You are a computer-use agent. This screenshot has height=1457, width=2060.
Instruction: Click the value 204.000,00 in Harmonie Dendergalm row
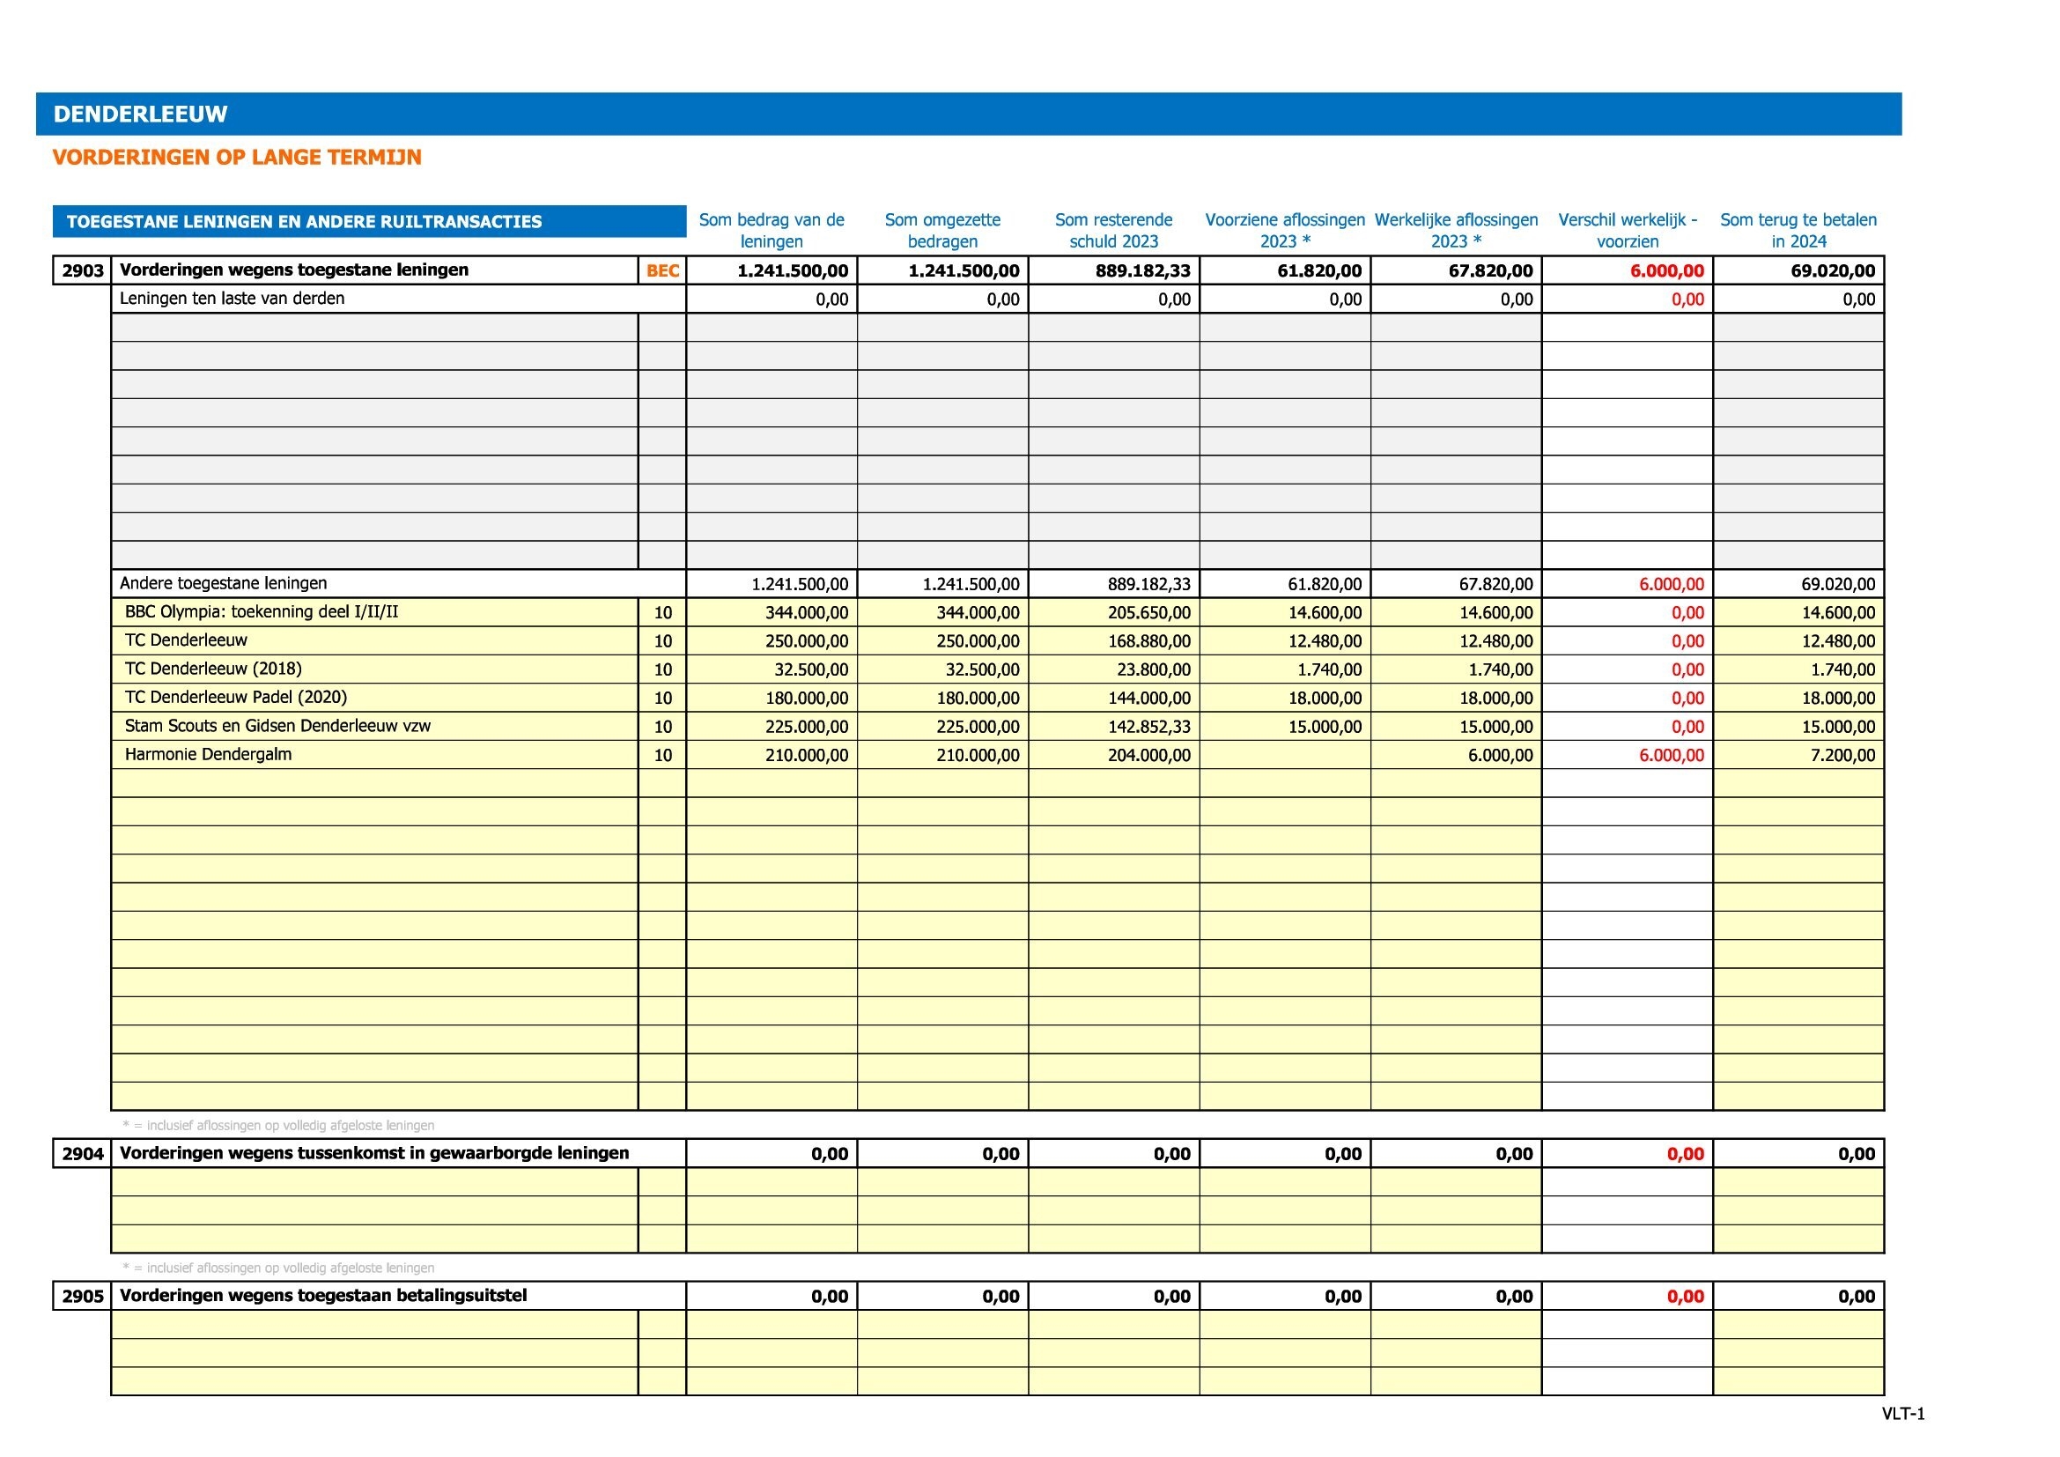1148,756
